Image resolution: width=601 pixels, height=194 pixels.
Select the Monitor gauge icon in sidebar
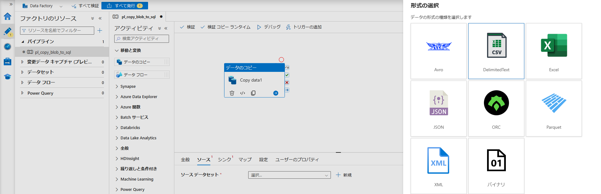coord(8,47)
